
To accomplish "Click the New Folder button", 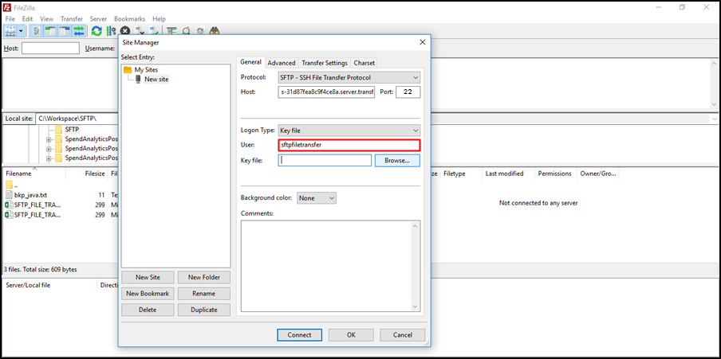I will click(204, 277).
